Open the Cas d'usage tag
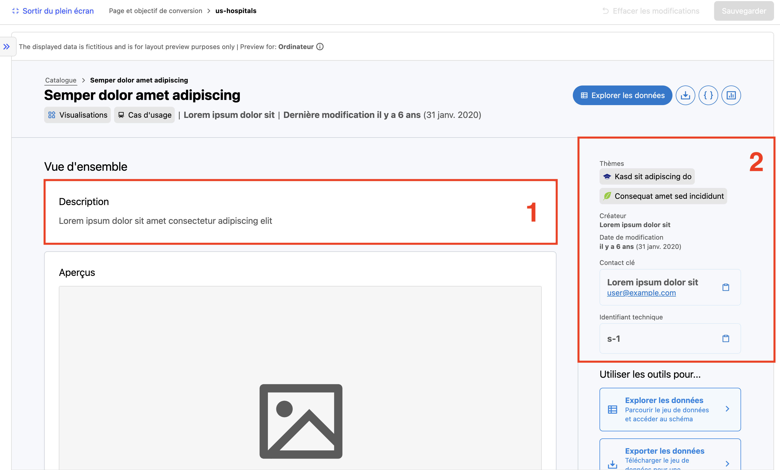This screenshot has width=780, height=470. tap(144, 115)
